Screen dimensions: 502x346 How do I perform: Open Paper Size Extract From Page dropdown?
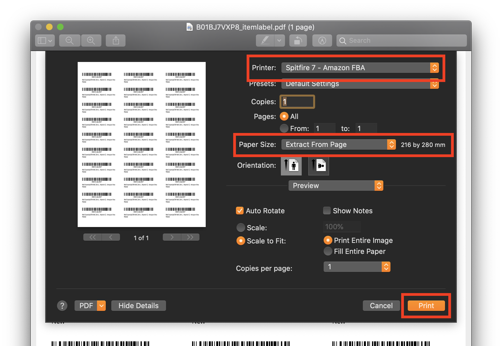pyautogui.click(x=339, y=144)
